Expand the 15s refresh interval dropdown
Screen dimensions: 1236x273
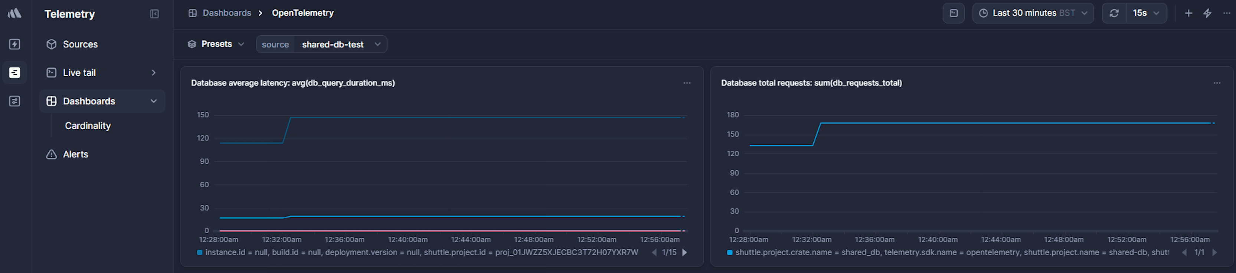point(1146,13)
